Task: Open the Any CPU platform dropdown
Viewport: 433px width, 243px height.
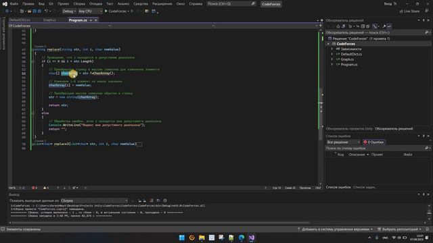Action: pos(90,11)
